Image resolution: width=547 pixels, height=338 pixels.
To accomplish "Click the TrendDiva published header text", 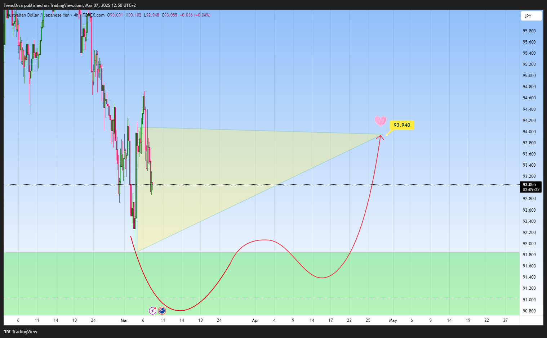I will click(70, 5).
